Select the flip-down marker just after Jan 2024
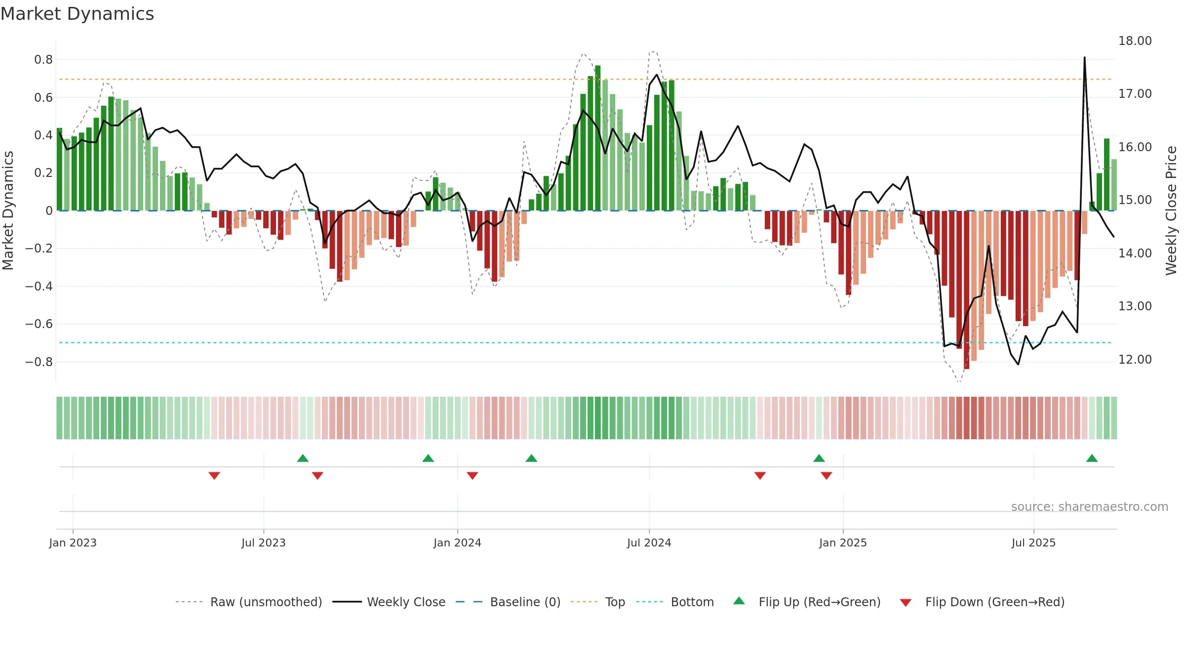Screen dimensions: 1185x667 (x=473, y=475)
